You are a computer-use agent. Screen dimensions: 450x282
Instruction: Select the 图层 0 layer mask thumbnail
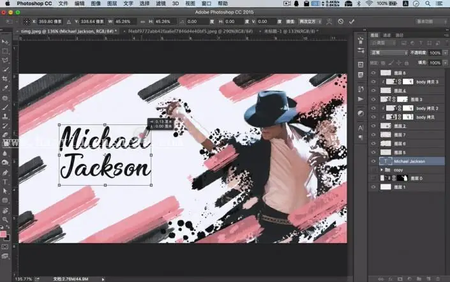point(402,178)
